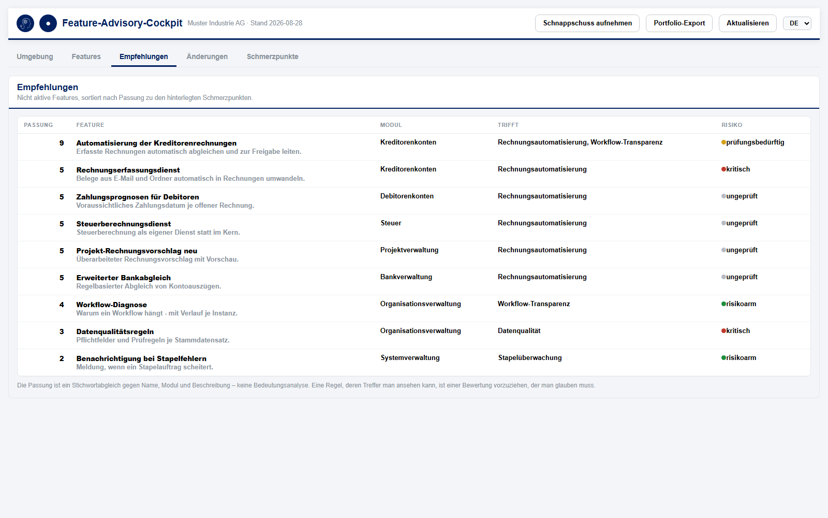Viewport: 828px width, 518px height.
Task: Click the PASSUNG column header
Action: (x=38, y=125)
